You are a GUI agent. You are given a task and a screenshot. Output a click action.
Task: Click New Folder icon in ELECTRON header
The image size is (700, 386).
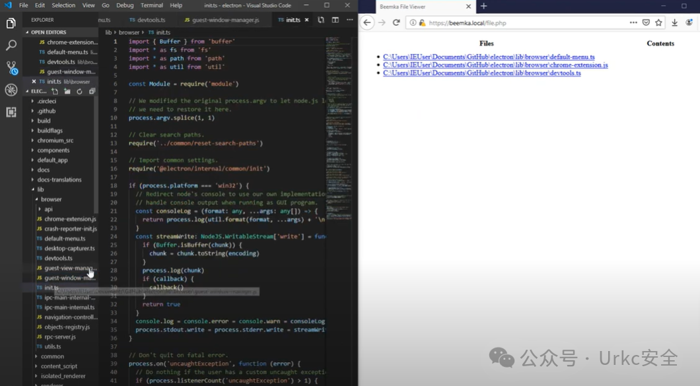(67, 91)
